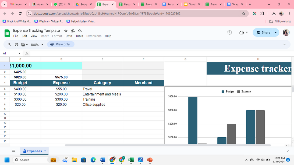Click the add-to-Drive shortcut icon beside title

(x=73, y=31)
